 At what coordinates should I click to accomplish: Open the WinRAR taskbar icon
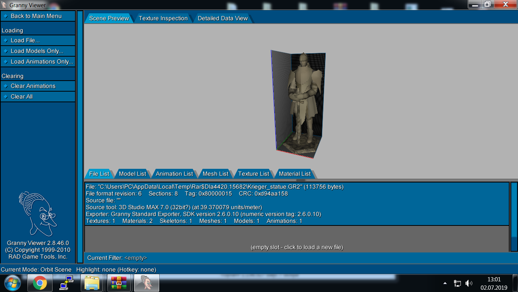coord(118,283)
